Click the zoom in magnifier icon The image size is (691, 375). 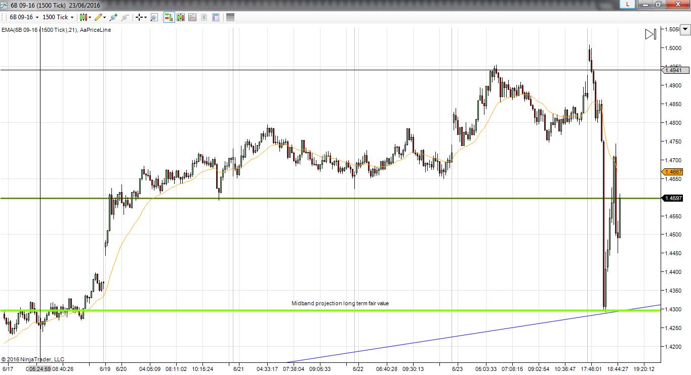[112, 17]
